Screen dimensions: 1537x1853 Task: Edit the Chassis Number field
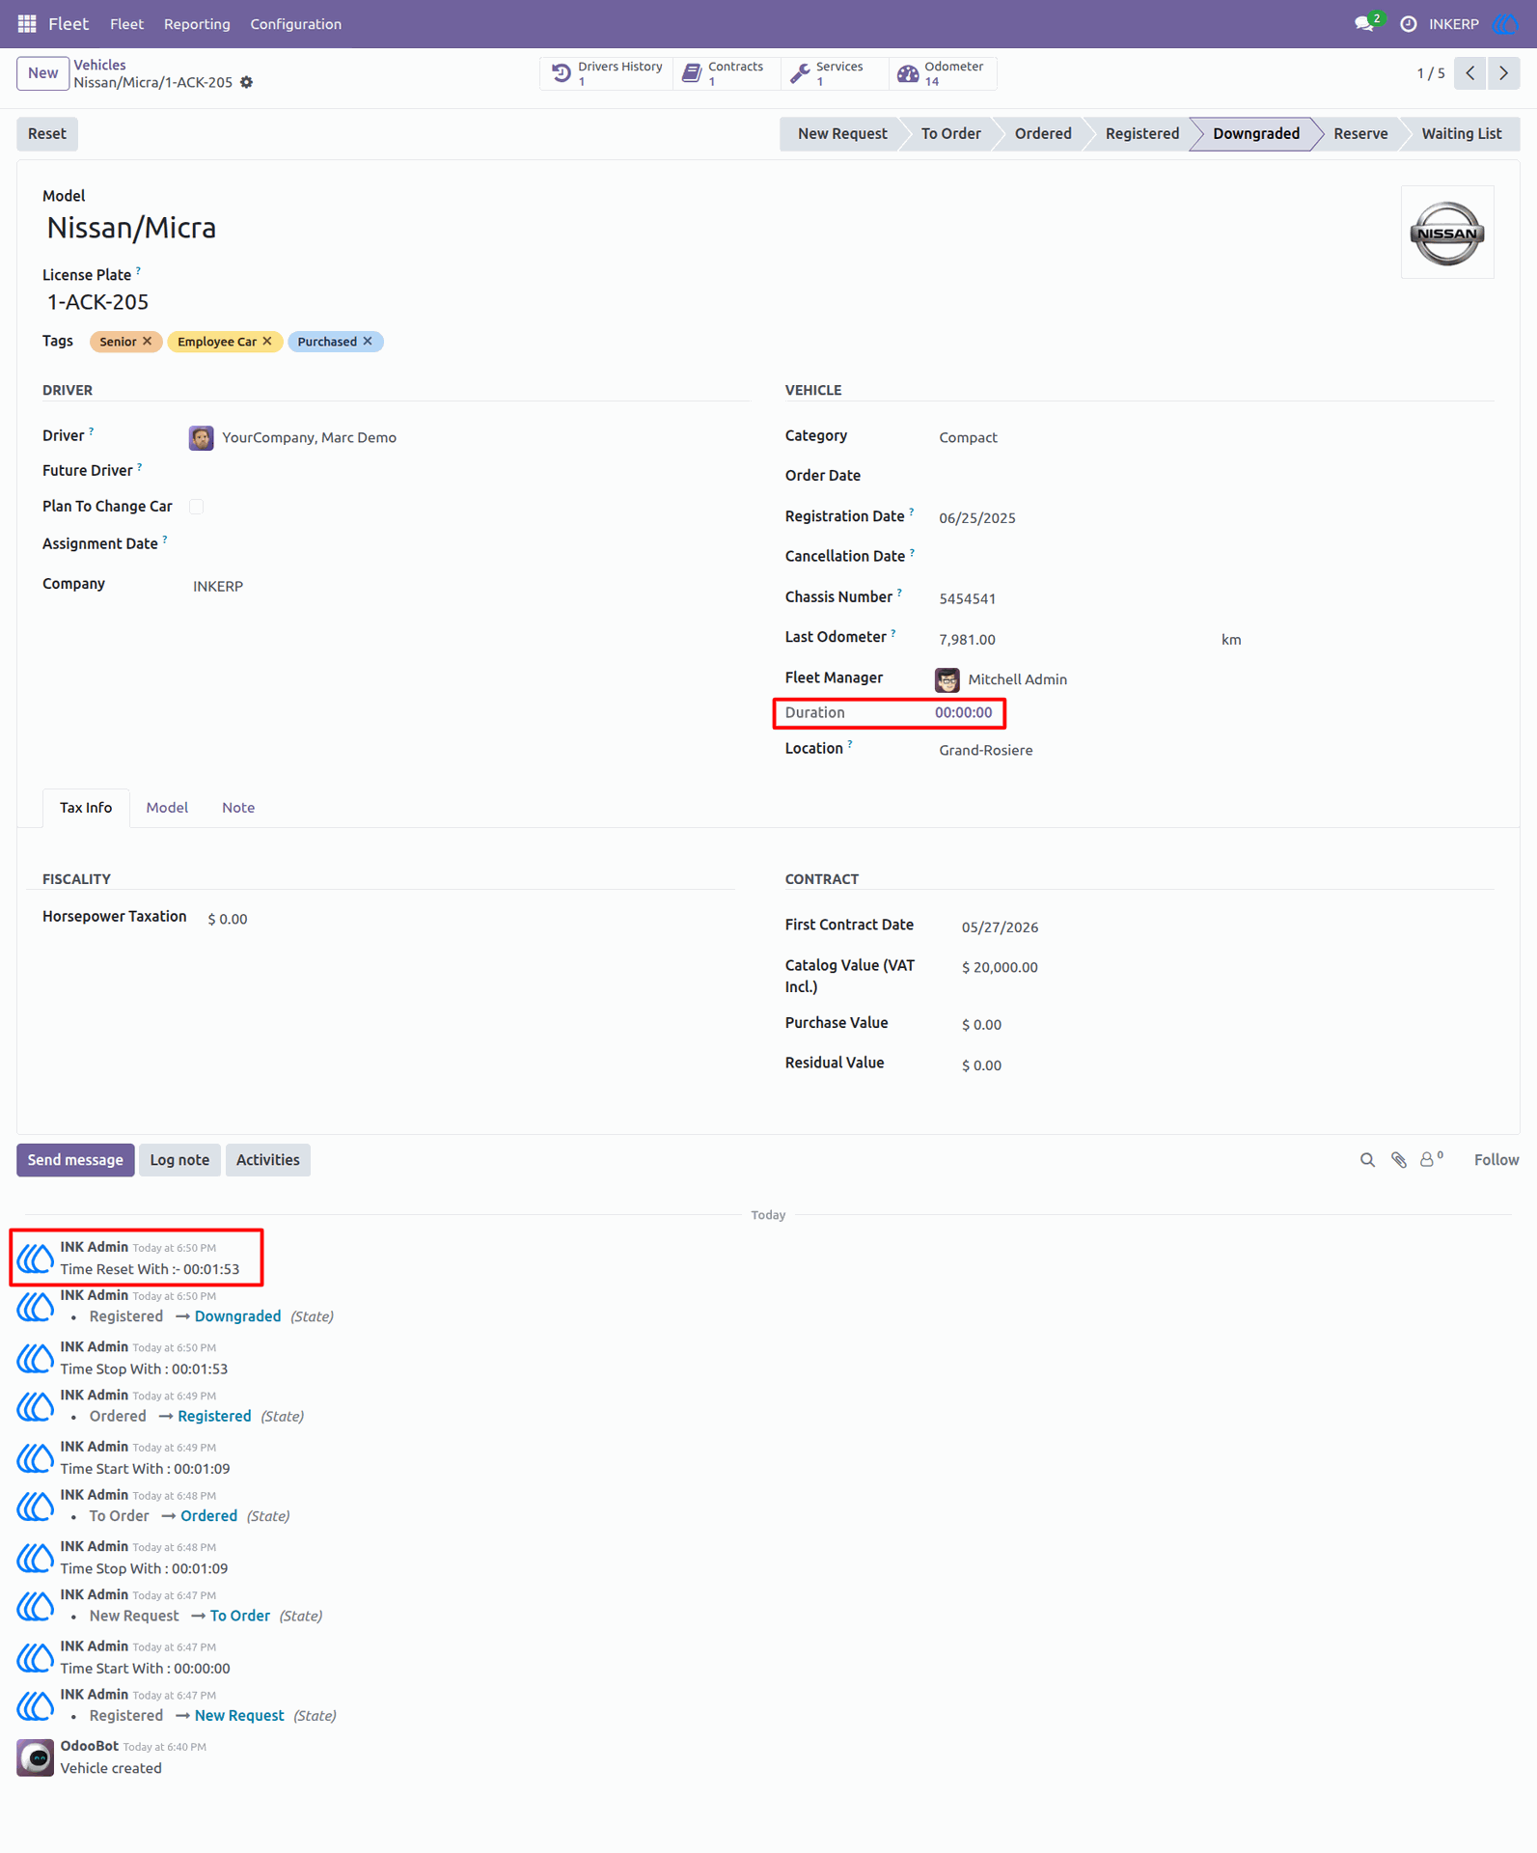click(x=1216, y=598)
